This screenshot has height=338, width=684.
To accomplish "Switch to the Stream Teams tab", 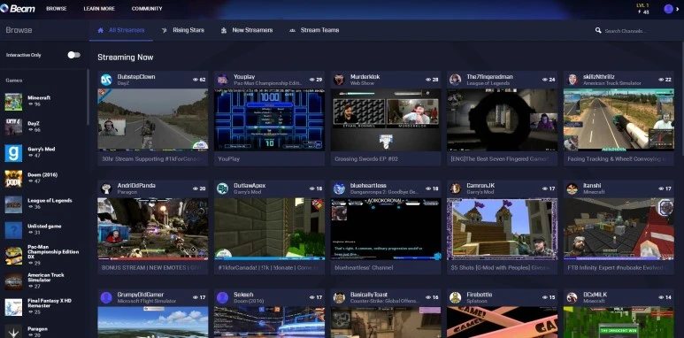I will (x=314, y=30).
